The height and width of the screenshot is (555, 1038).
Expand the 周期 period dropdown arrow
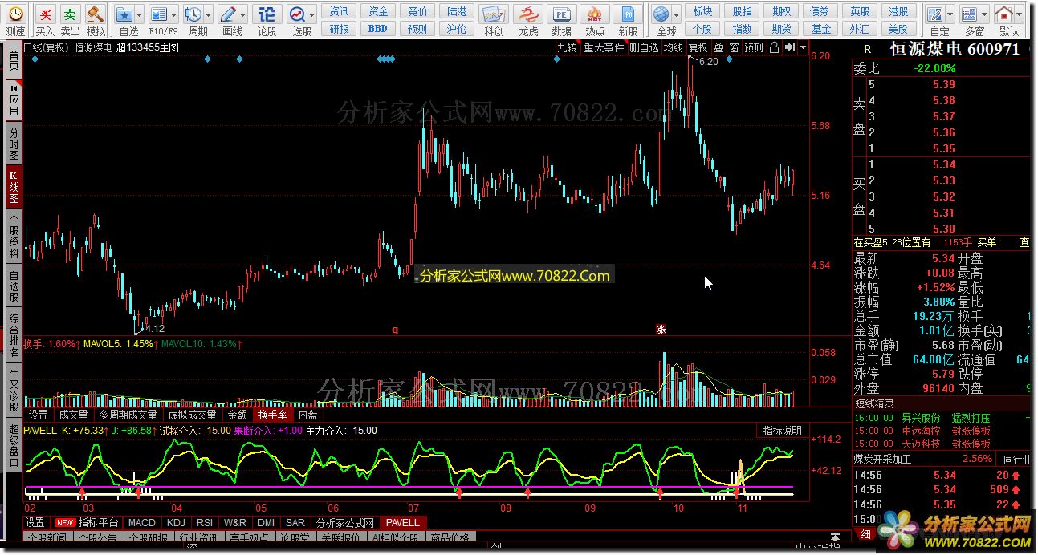(x=209, y=14)
